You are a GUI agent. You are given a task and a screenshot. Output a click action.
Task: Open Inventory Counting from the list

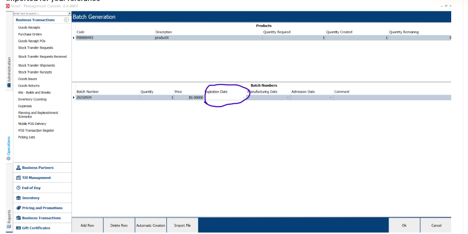click(32, 99)
